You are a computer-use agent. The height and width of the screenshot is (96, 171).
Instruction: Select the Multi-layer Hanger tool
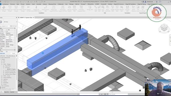[16, 9]
